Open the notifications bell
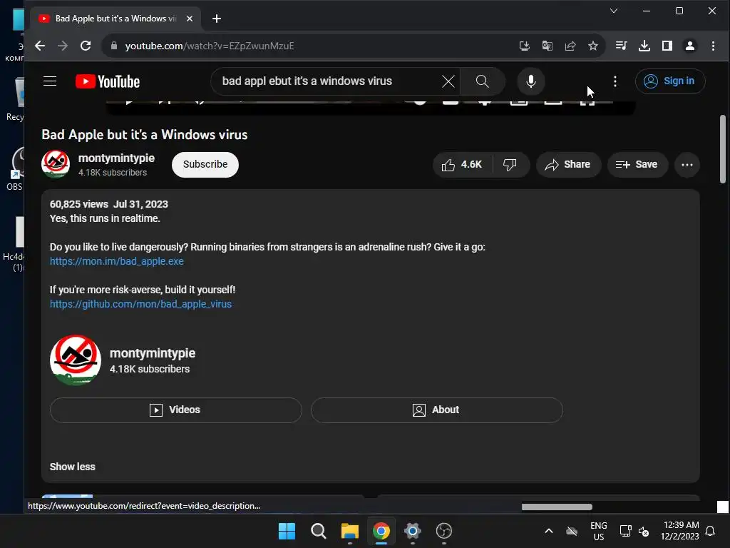 (x=711, y=531)
